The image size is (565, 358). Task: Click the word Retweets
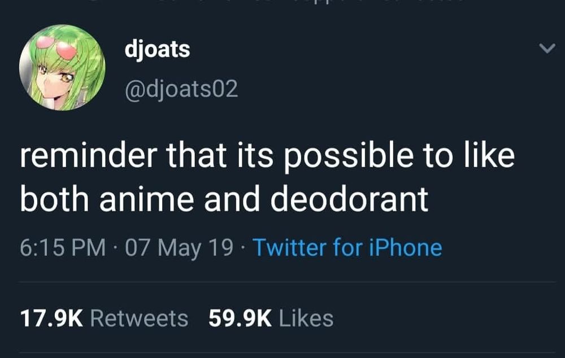click(x=139, y=318)
